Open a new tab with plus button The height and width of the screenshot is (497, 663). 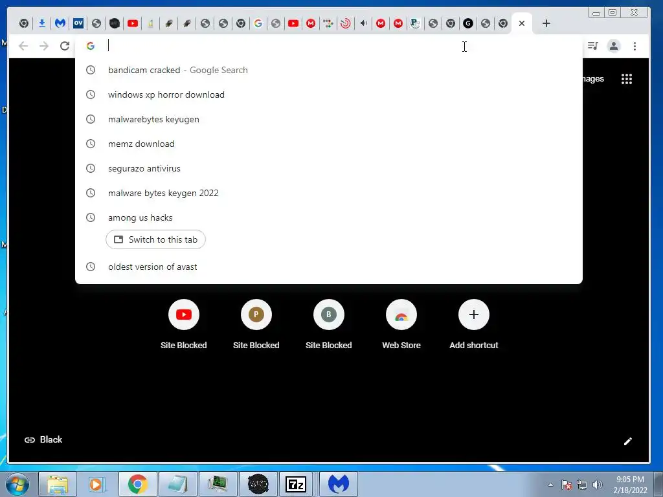(x=546, y=23)
